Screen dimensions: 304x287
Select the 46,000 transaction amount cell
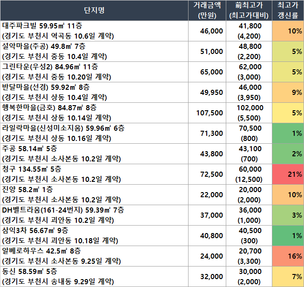click(207, 31)
